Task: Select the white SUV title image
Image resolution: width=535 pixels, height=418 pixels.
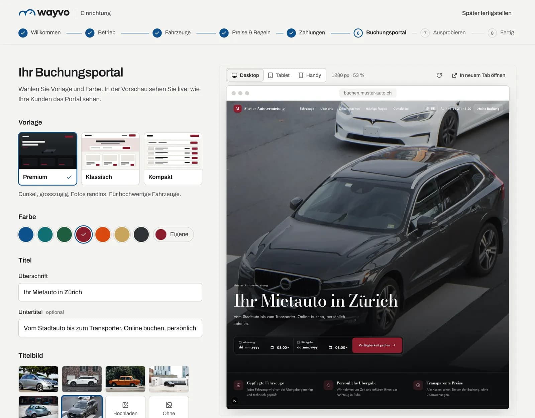Action: pos(82,379)
